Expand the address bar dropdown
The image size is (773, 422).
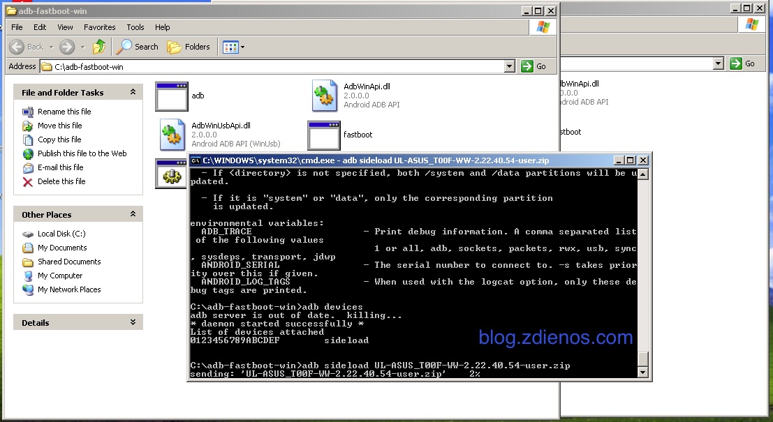[510, 66]
